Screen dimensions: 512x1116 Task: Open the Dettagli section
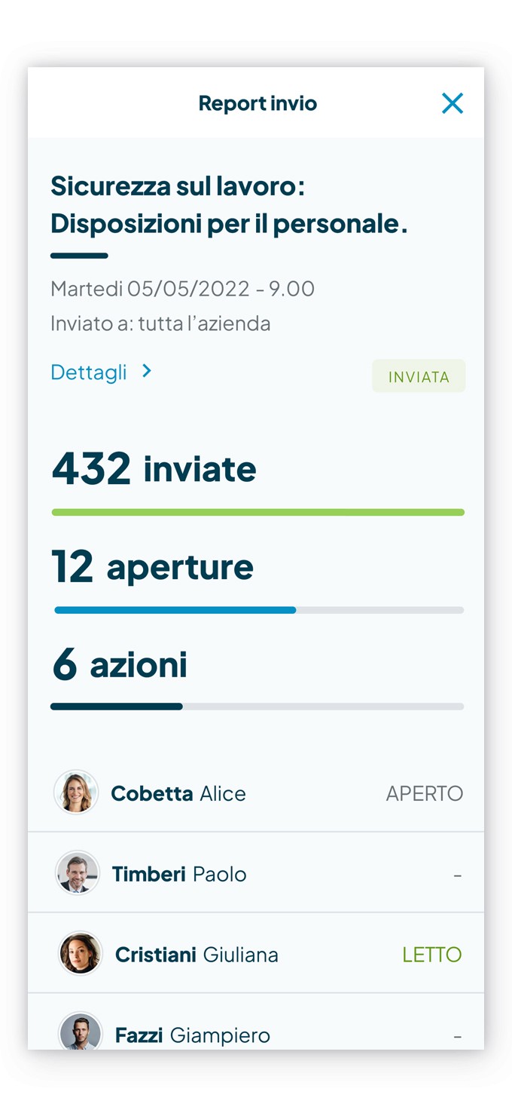click(89, 372)
